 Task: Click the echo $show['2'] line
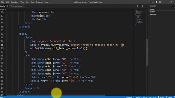pos(55,66)
